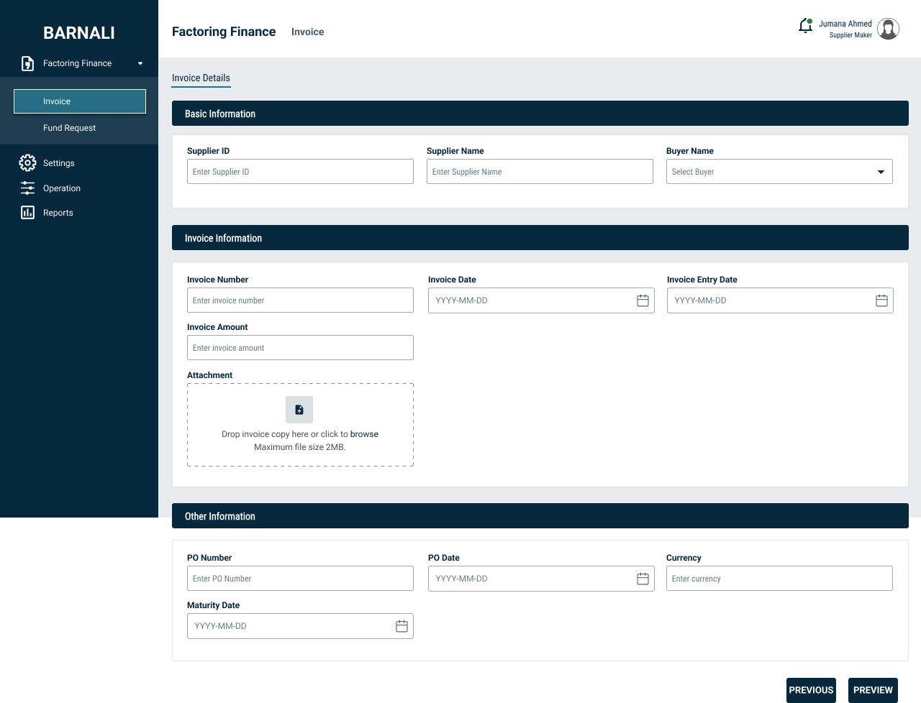The height and width of the screenshot is (703, 921).
Task: Select Invoice in the sidebar
Action: [x=80, y=101]
